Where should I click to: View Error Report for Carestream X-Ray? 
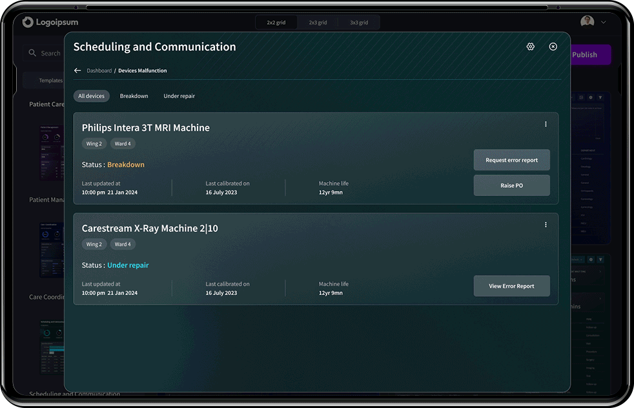(511, 286)
